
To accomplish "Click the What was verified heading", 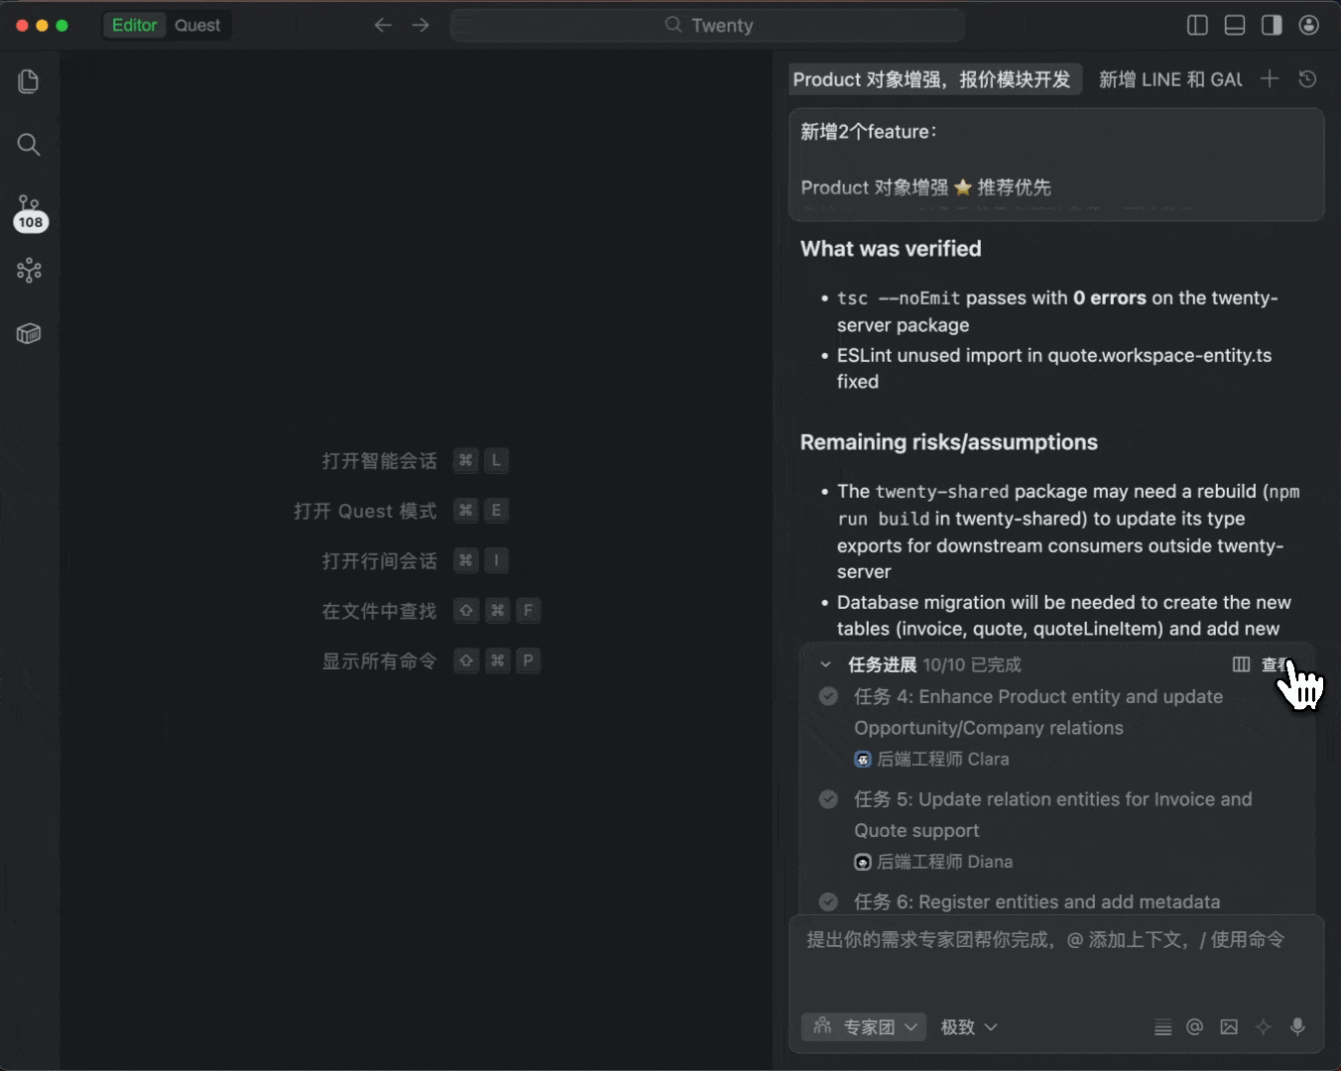I will click(891, 249).
